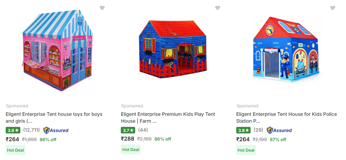Viewport: 346px width, 160px height.
Task: Click the ₹288 price of farm tent
Action: click(x=127, y=139)
